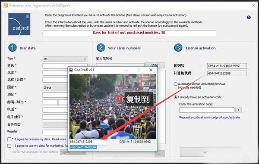259x164 pixels.
Task: Select Automatic license activation/renewal option
Action: [176, 84]
